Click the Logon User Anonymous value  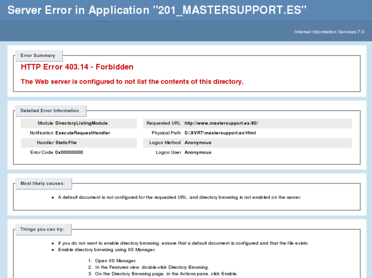tap(198, 152)
